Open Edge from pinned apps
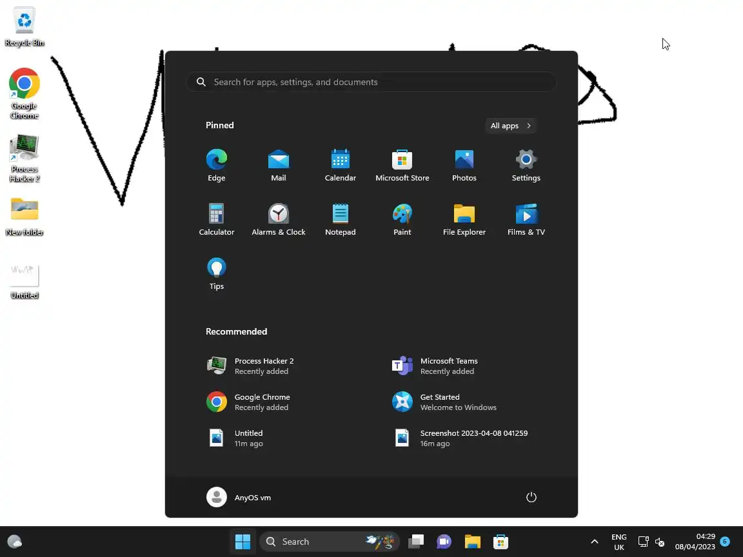This screenshot has height=557, width=743. [217, 165]
